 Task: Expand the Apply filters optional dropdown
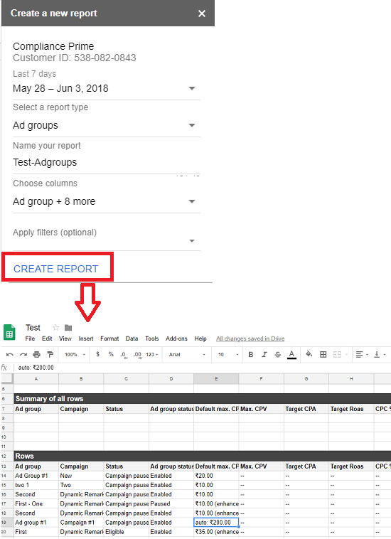tap(107, 240)
